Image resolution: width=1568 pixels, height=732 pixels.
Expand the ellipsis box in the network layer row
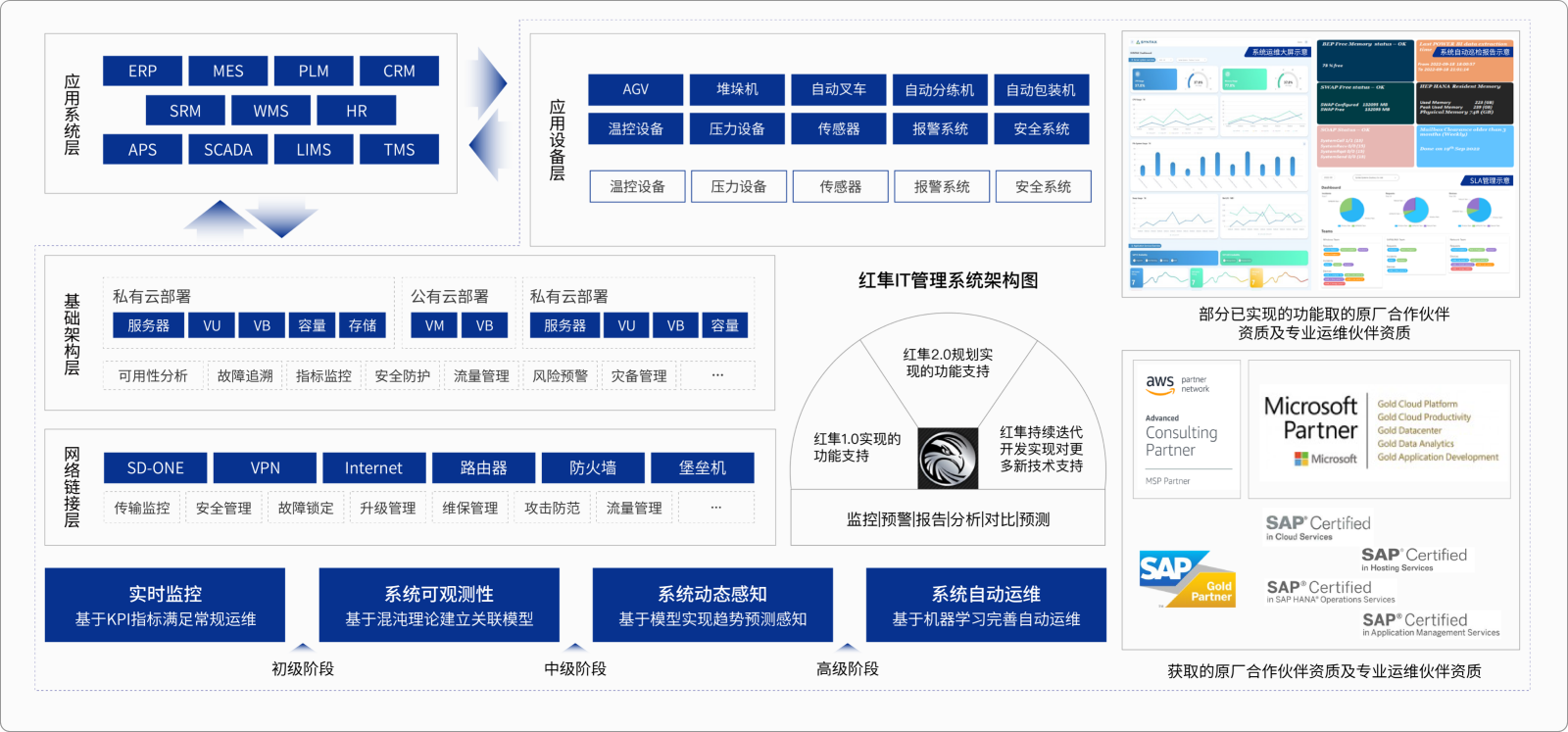tap(716, 508)
